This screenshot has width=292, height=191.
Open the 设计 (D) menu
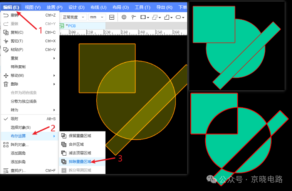[76, 7]
